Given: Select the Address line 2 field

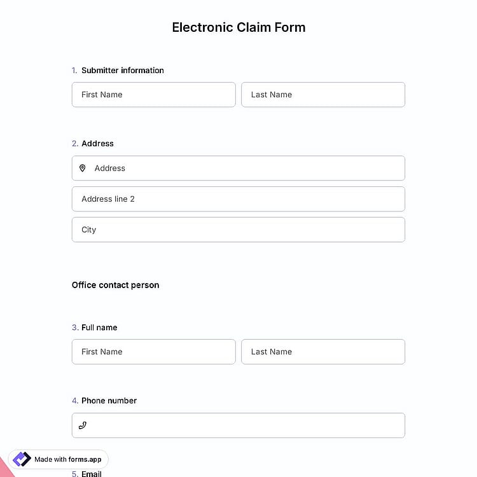Looking at the screenshot, I should 238,199.
